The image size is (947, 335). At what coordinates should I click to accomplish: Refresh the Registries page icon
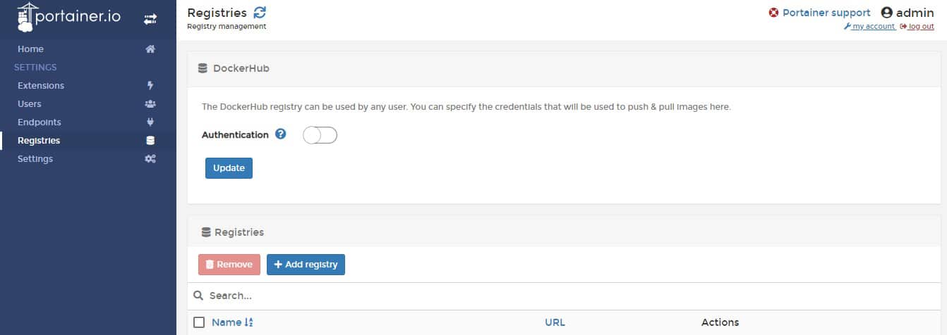pos(260,12)
